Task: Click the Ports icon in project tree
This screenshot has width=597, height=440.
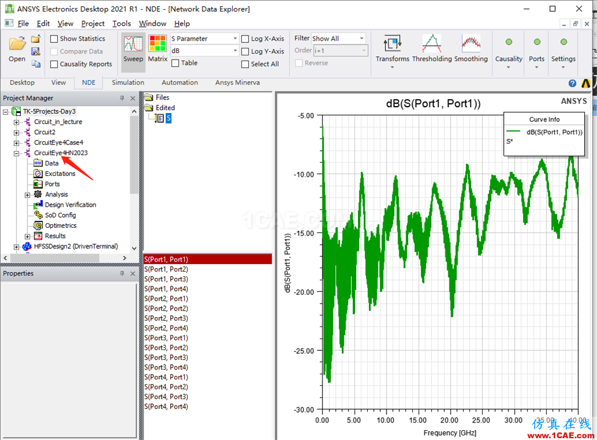Action: [38, 184]
